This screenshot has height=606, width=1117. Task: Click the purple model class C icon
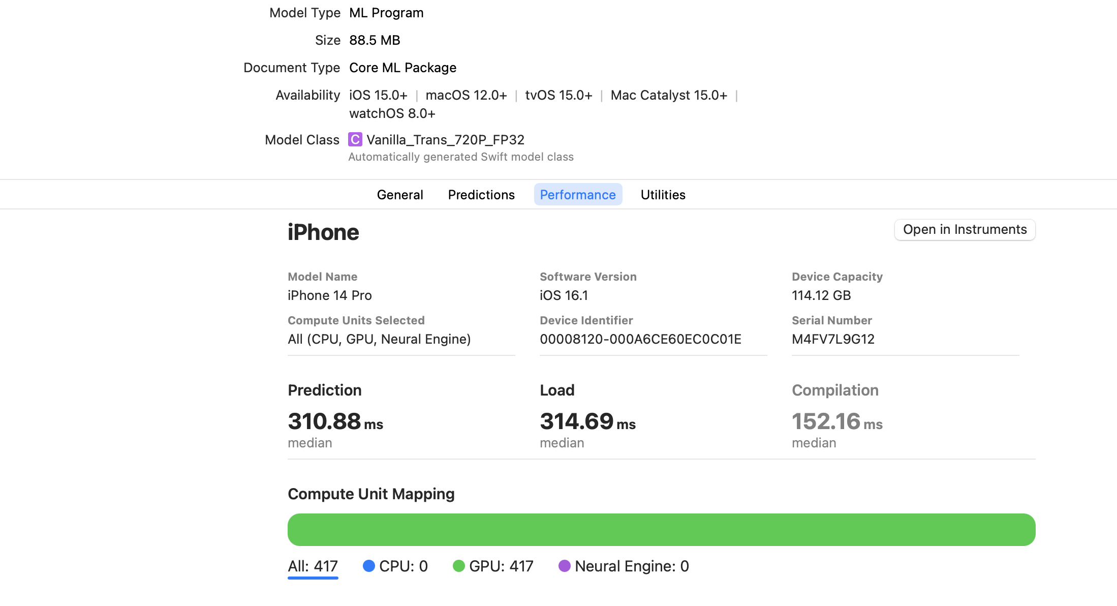355,139
